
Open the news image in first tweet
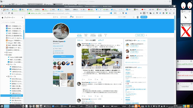(x=102, y=59)
